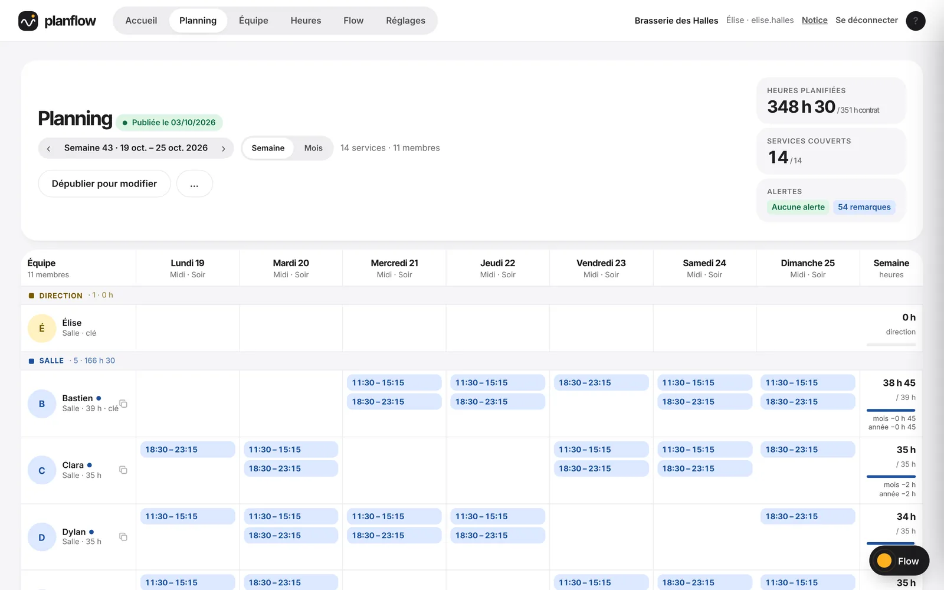
Task: Click the planflow logo icon
Action: [x=28, y=21]
